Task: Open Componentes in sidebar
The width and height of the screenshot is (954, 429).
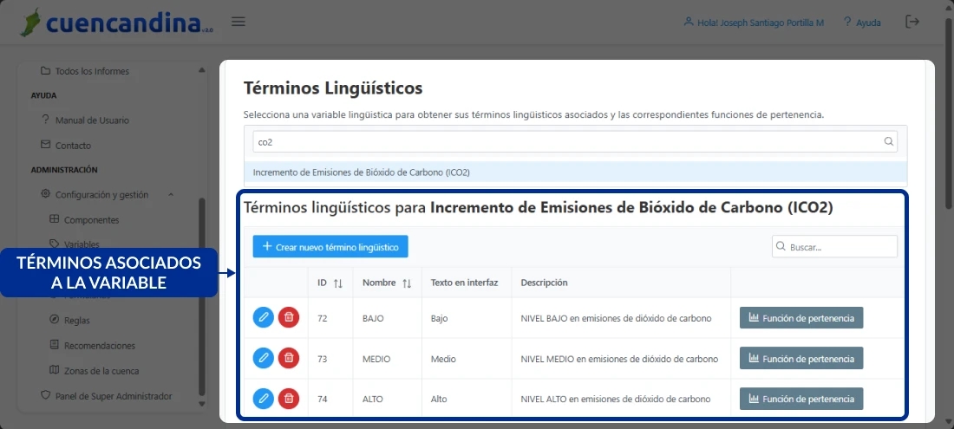Action: [x=91, y=220]
